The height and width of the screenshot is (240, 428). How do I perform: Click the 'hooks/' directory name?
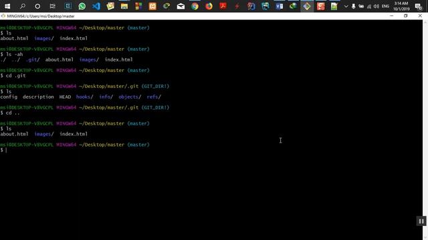tap(85, 97)
